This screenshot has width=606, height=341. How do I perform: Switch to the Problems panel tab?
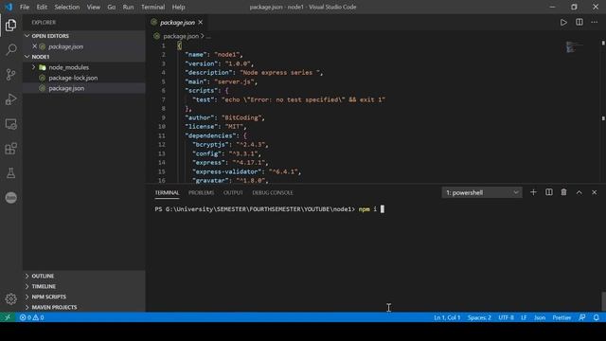point(201,192)
